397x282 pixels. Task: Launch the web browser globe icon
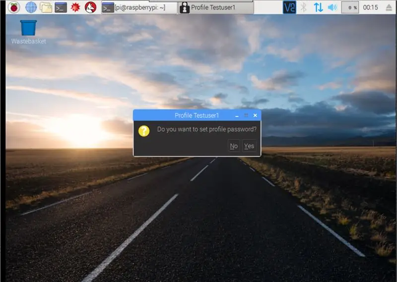point(31,7)
